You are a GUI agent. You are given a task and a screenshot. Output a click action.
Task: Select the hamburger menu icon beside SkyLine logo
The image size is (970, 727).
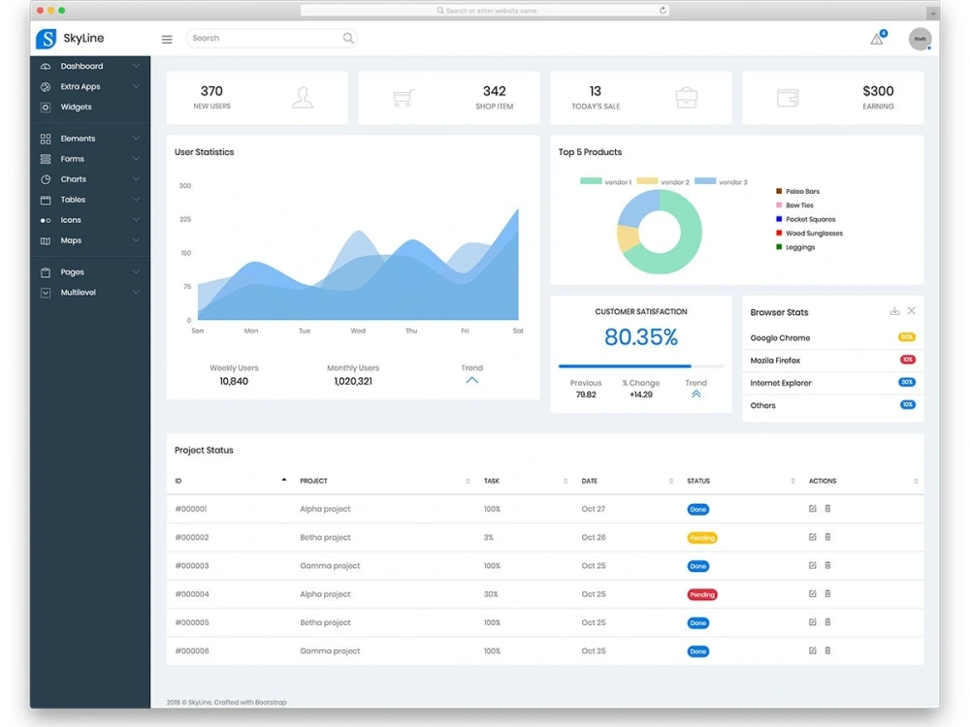coord(166,39)
